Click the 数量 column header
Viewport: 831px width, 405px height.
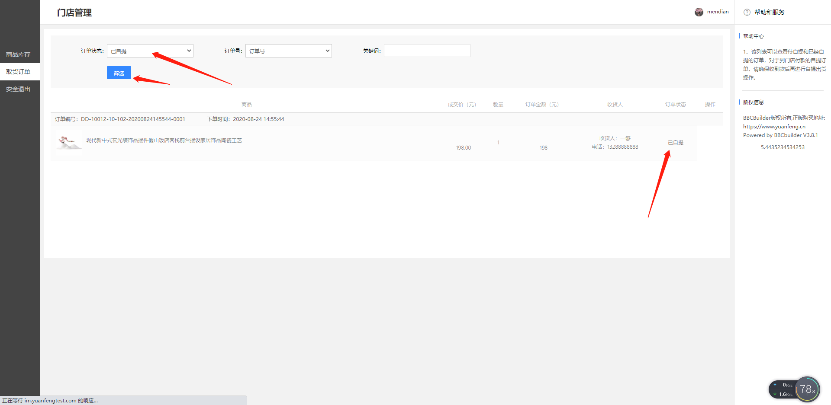pyautogui.click(x=498, y=105)
